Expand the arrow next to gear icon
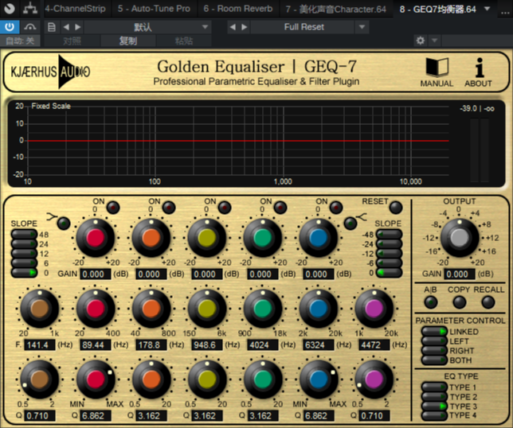 tap(434, 41)
